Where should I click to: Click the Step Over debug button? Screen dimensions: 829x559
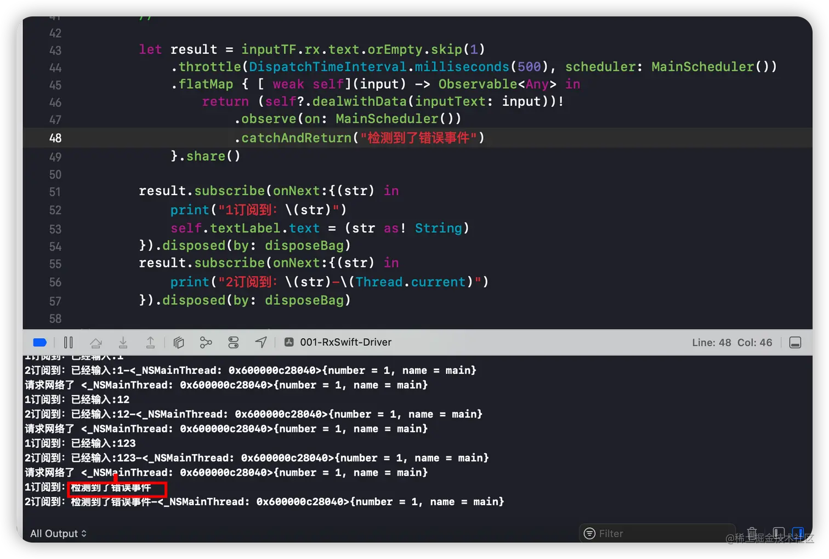[x=96, y=343]
